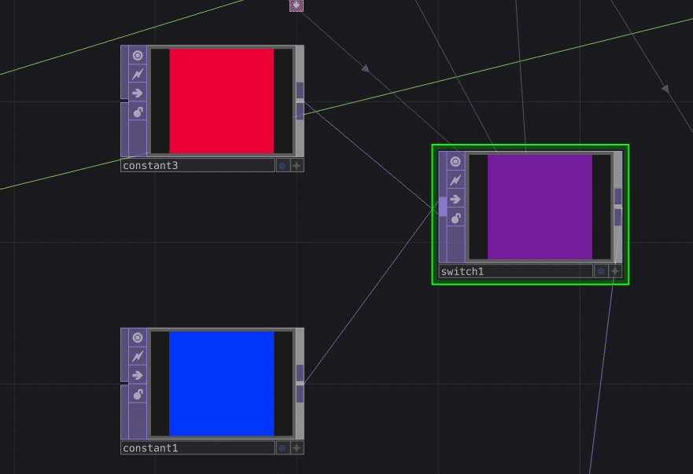Viewport: 693px width, 474px height.
Task: Activate the viewer plus icon on switch1
Action: pos(615,271)
